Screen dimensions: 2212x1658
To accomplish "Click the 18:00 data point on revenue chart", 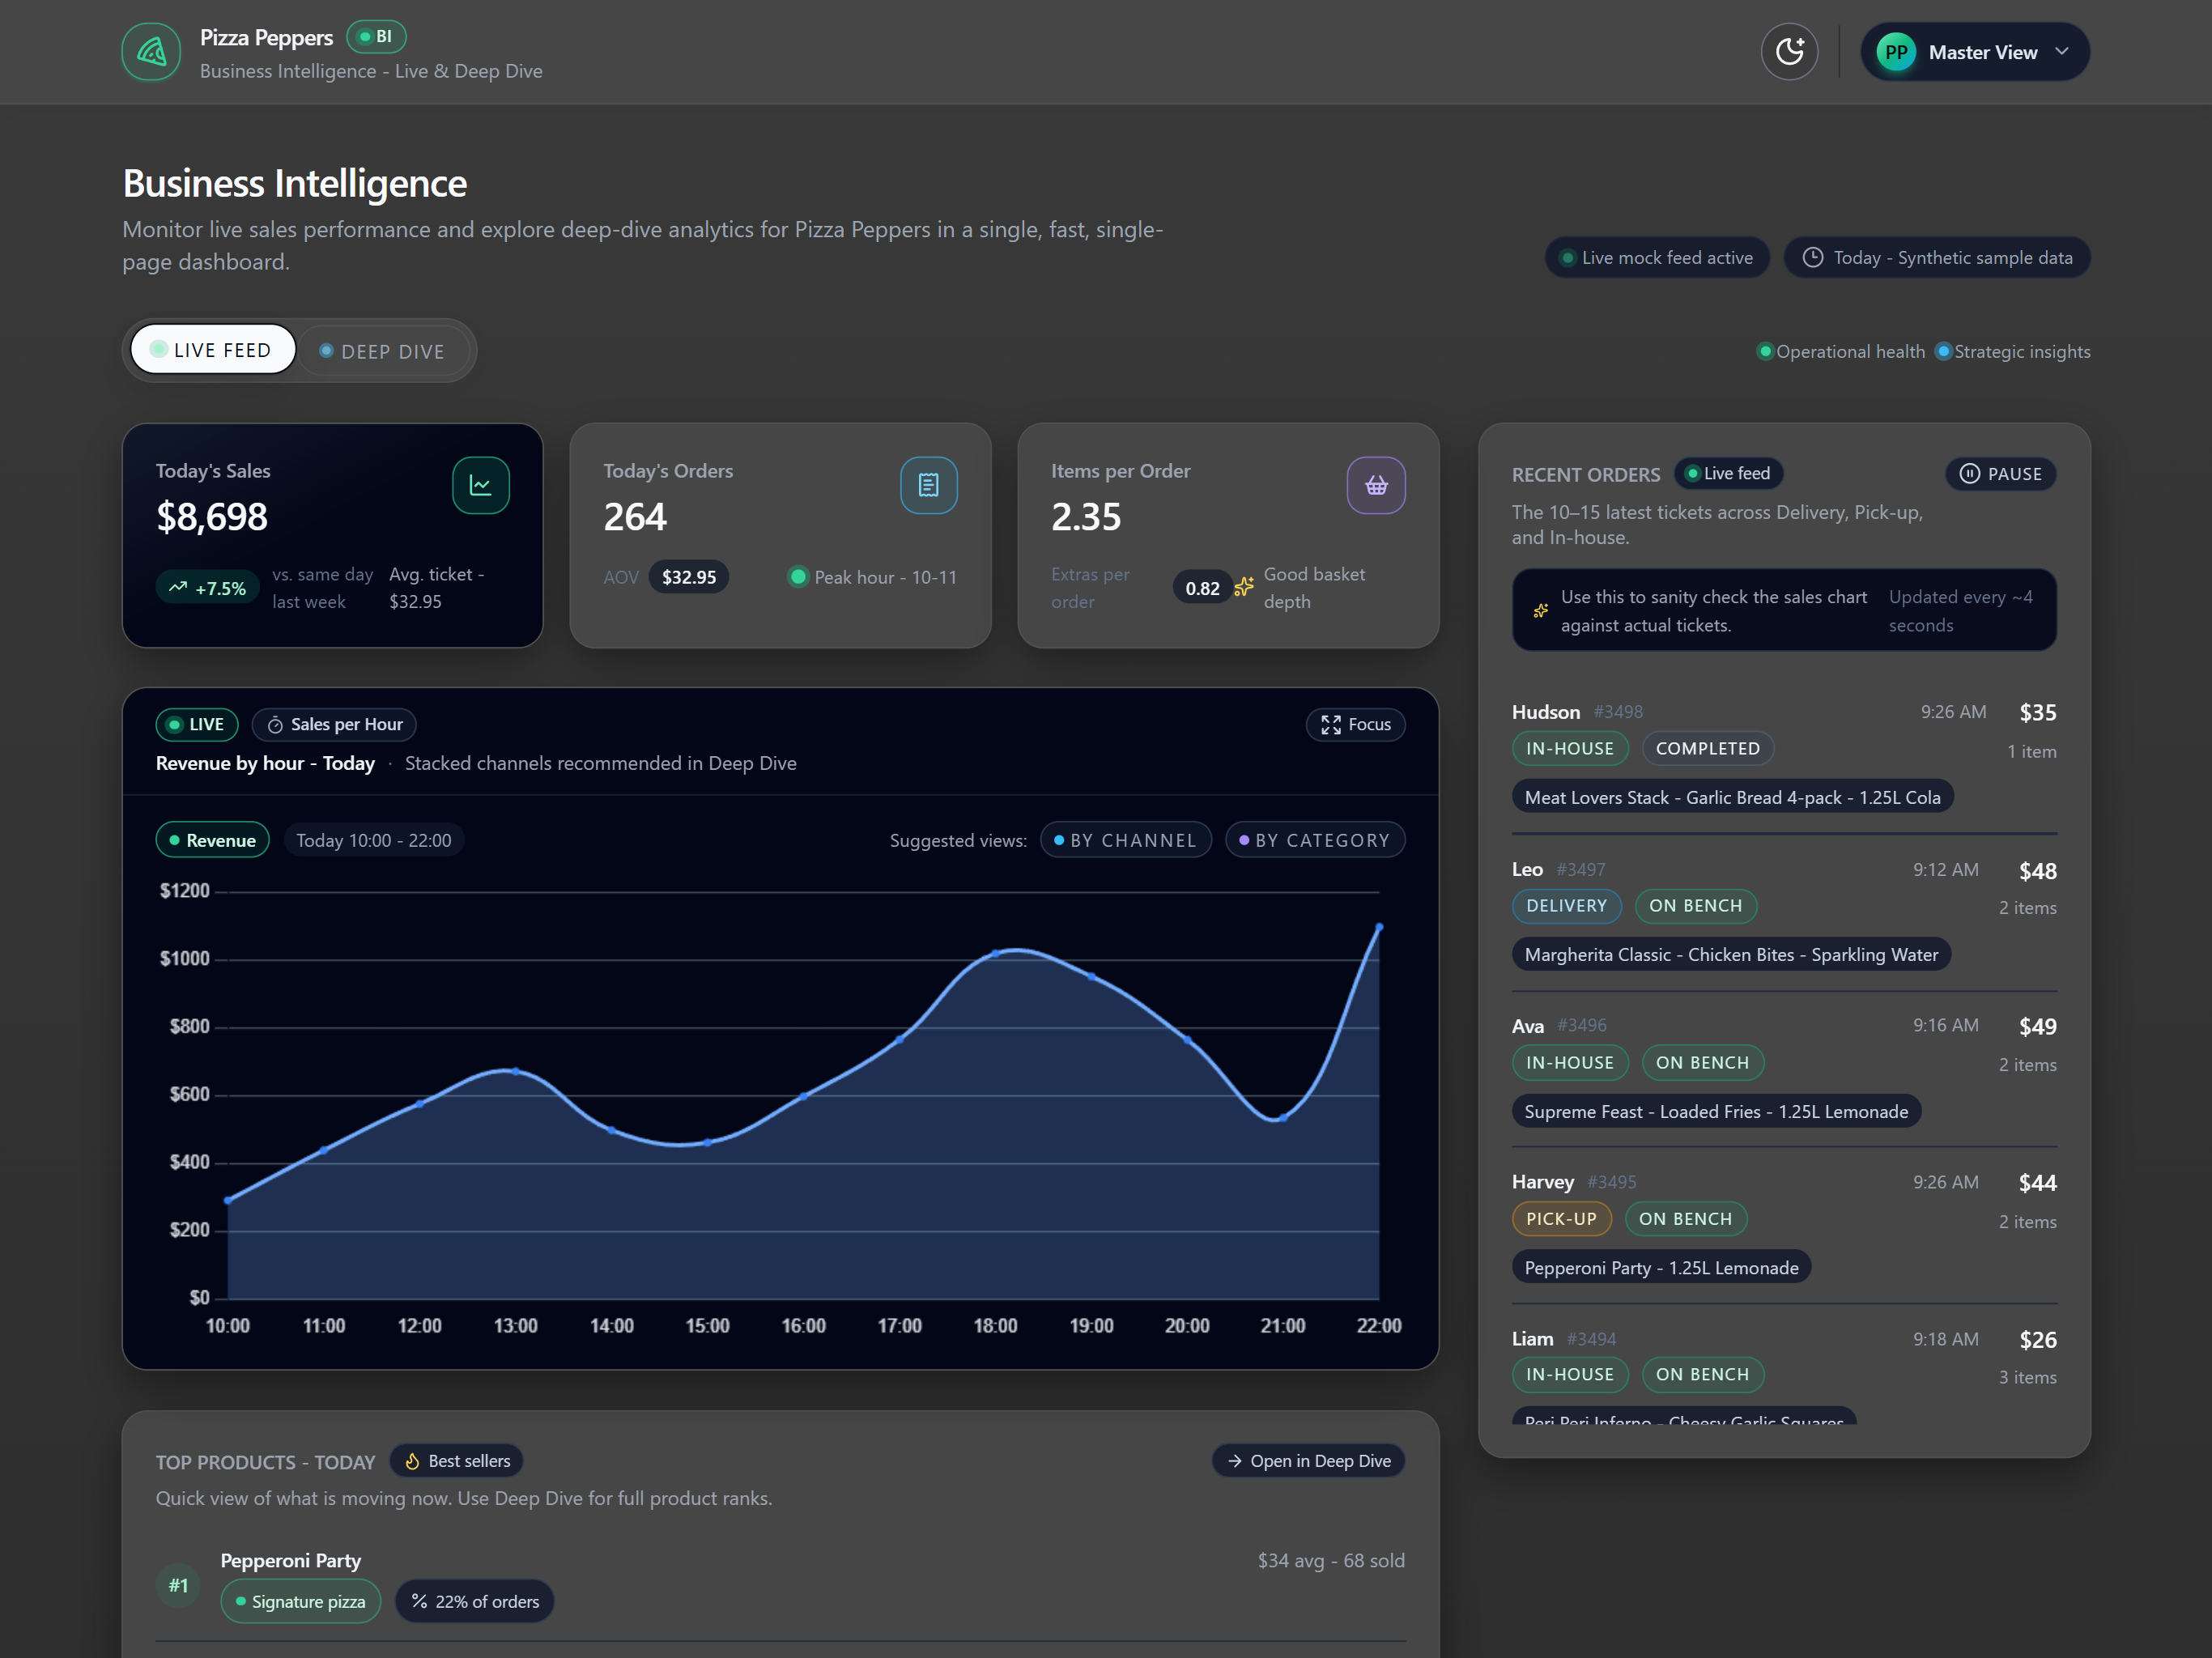I will point(996,954).
